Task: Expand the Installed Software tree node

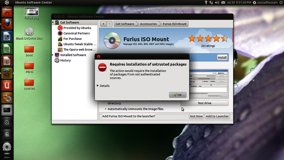Action: coord(53,55)
